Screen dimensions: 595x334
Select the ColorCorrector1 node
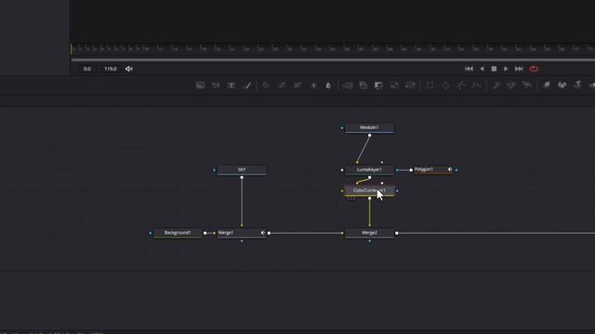[370, 190]
